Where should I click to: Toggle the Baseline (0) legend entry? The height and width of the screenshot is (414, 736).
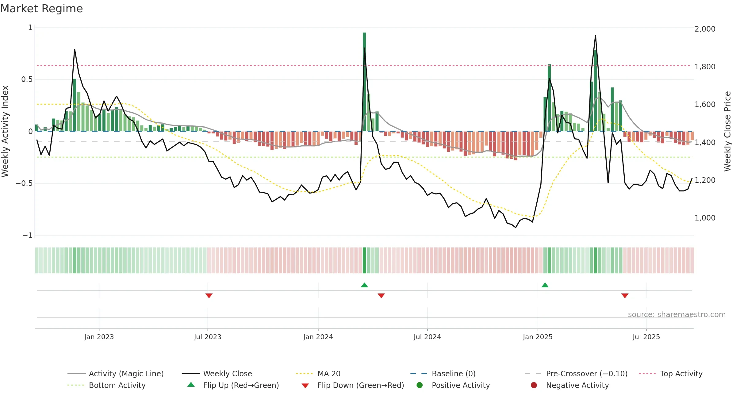(443, 374)
